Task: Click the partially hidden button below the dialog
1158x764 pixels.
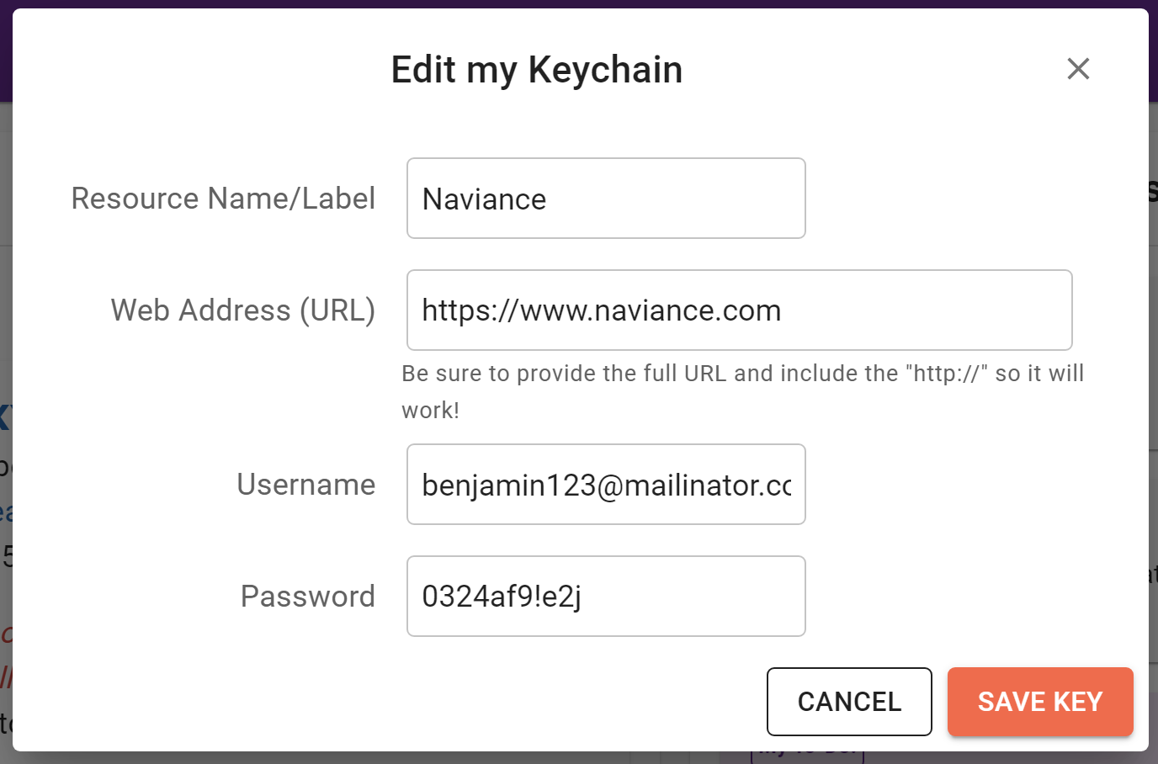Action: [806, 755]
